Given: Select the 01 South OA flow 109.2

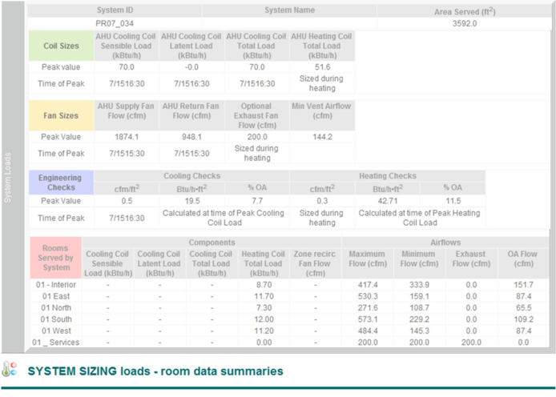Looking at the screenshot, I should [523, 319].
